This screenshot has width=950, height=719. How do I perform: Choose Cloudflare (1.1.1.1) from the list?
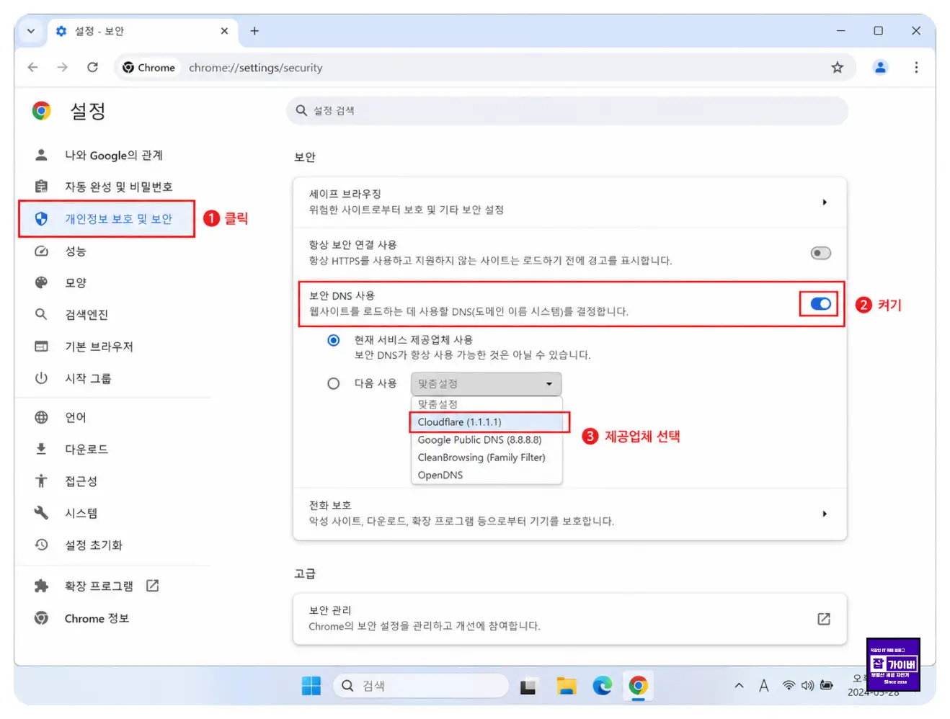point(486,422)
